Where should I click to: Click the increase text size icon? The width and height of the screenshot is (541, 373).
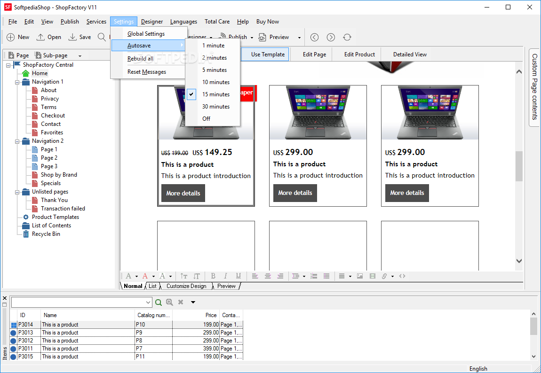(184, 276)
